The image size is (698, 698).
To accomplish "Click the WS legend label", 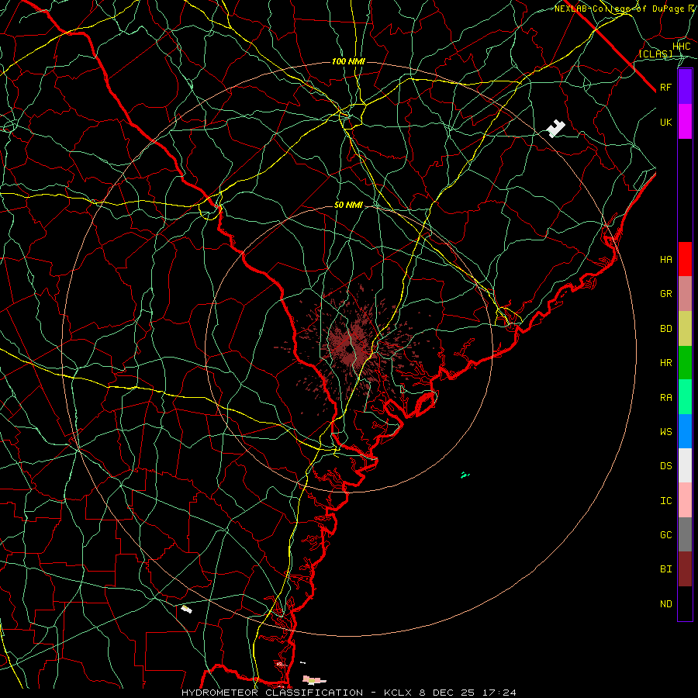I will 665,432.
